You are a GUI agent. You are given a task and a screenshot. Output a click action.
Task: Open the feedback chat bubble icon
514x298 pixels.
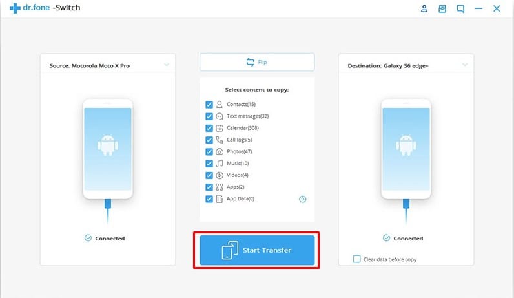point(460,9)
